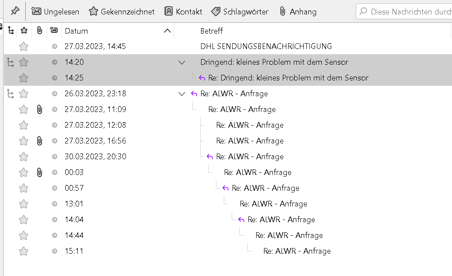The height and width of the screenshot is (276, 452).
Task: Click paperclip icon on 27.03.2023, 11:09 message
Action: point(39,109)
